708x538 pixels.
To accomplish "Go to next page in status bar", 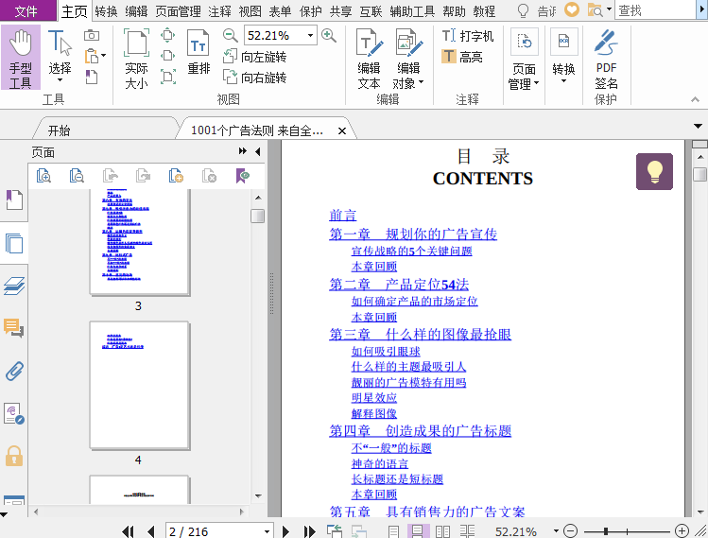I will [x=285, y=531].
